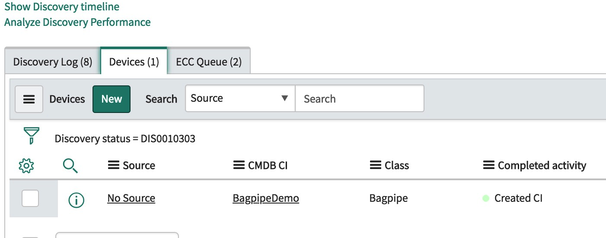Open Analyze Discovery Performance link
The width and height of the screenshot is (606, 238).
click(77, 22)
